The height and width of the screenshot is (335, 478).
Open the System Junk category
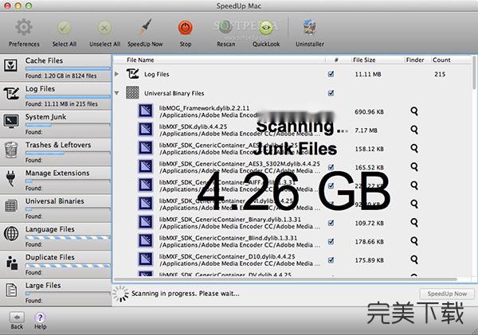(x=56, y=124)
